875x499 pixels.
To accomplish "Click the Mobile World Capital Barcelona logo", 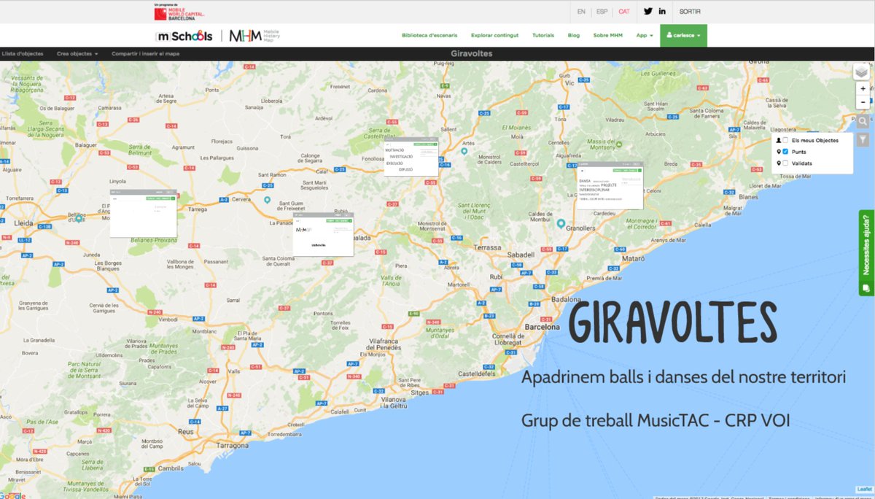I will coord(179,12).
